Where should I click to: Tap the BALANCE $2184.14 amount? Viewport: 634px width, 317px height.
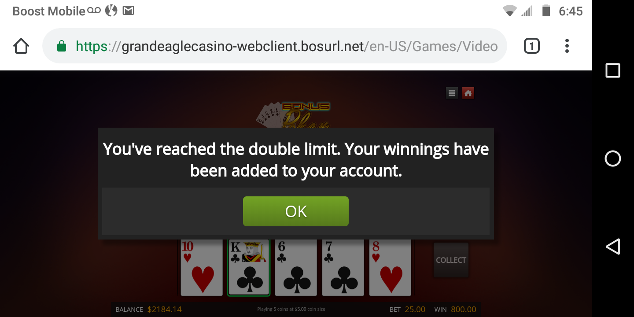(164, 310)
